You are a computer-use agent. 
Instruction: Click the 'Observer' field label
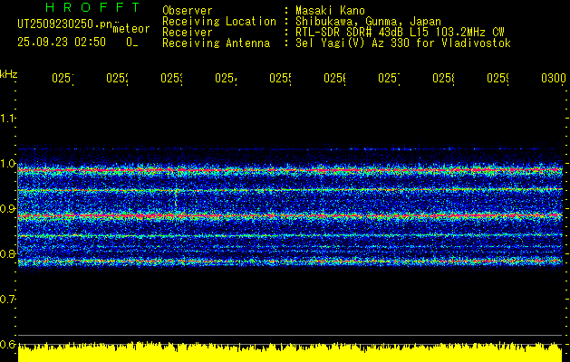tap(188, 11)
